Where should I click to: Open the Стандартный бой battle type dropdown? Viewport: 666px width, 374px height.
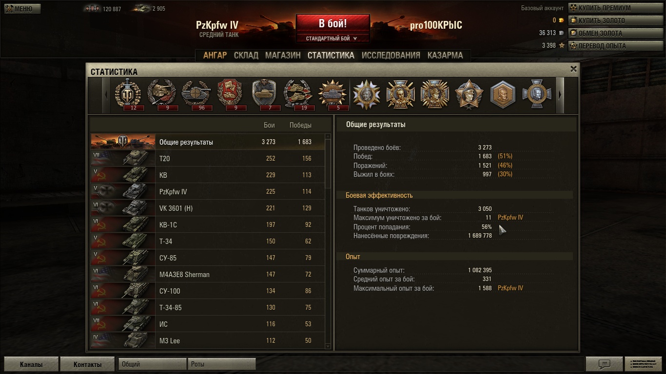tap(333, 38)
